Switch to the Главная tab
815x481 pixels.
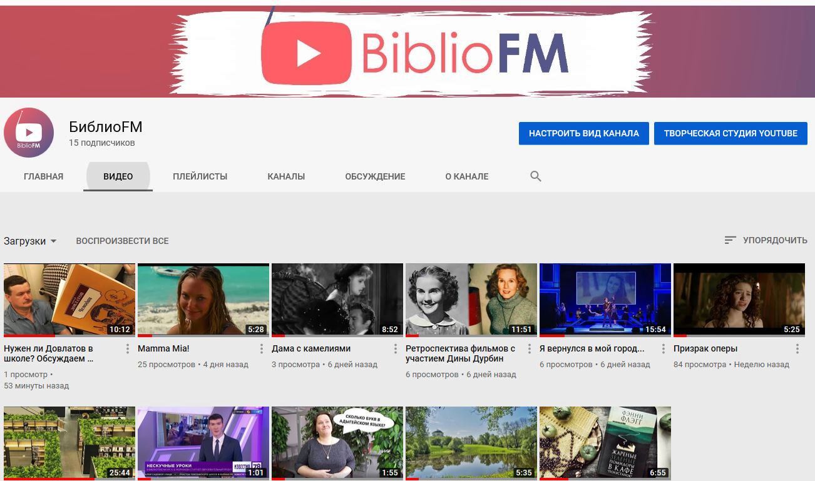43,176
